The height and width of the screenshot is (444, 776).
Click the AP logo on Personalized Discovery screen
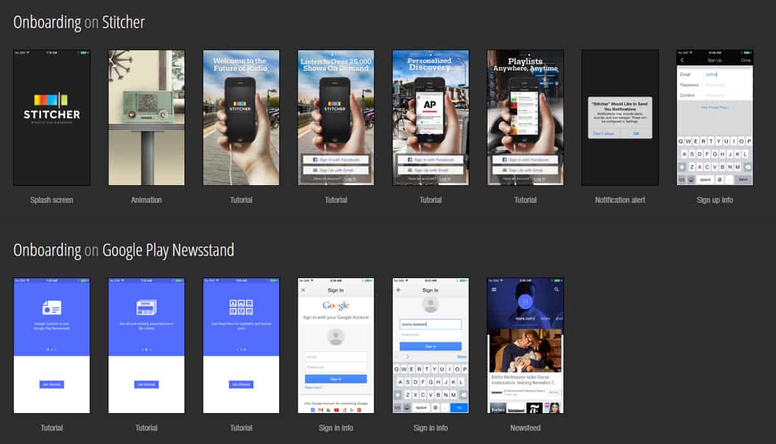pyautogui.click(x=430, y=103)
